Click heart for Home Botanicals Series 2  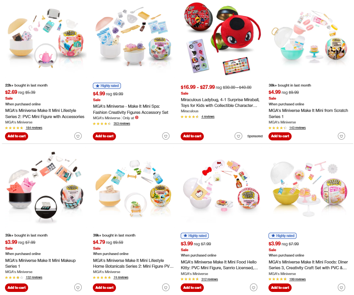(166, 288)
